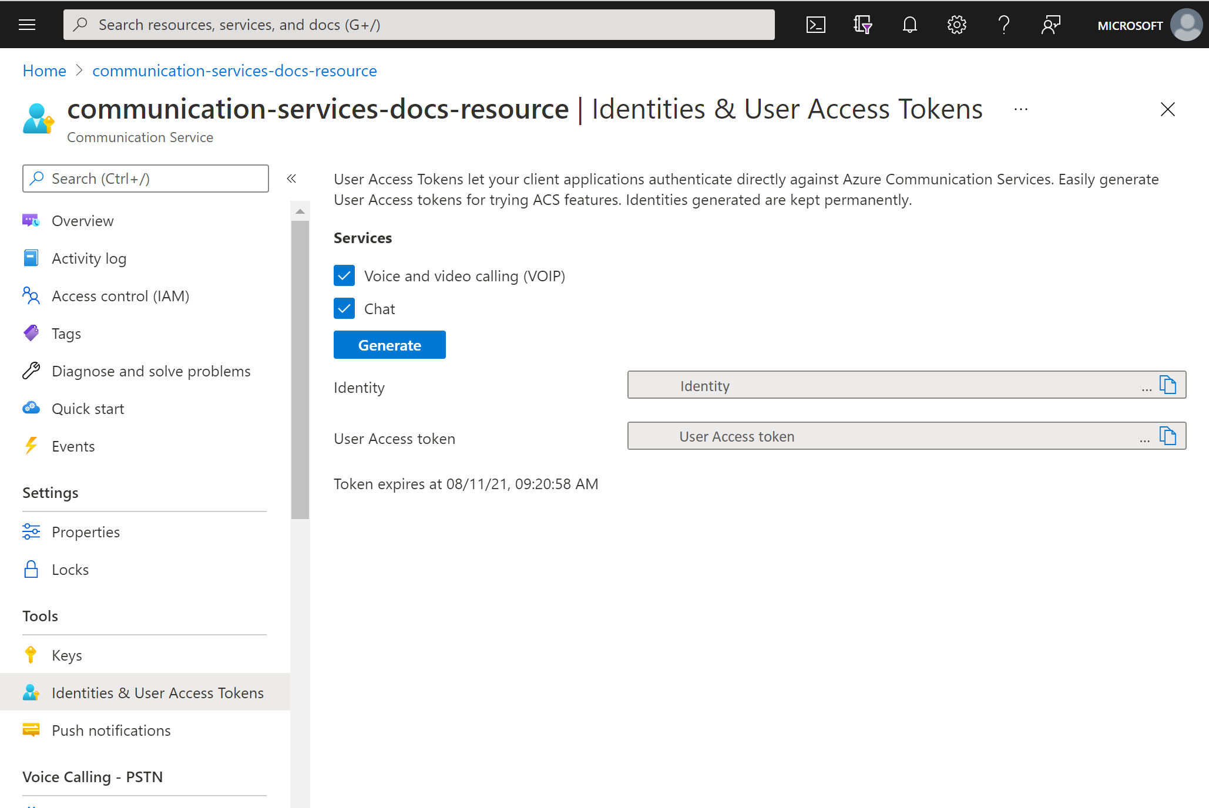
Task: Click the Diagnose and solve problems icon
Action: tap(31, 371)
